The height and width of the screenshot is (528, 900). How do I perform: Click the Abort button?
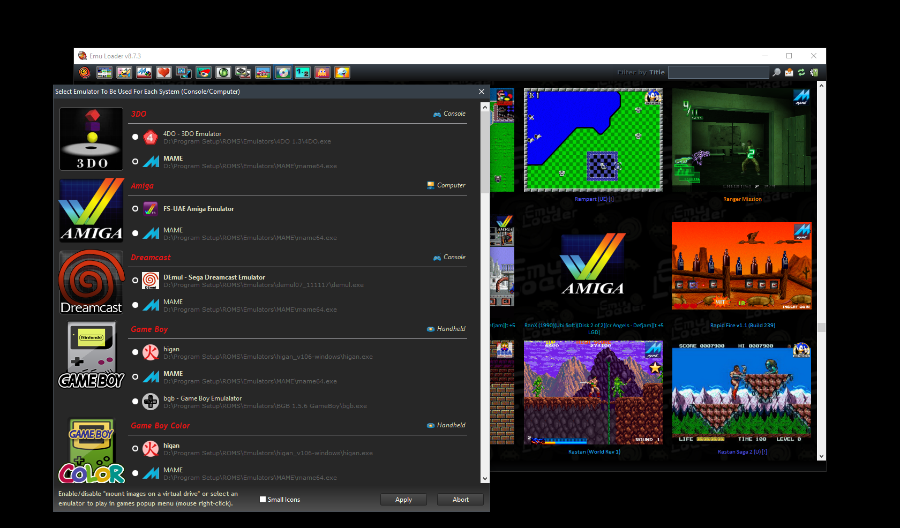point(460,500)
